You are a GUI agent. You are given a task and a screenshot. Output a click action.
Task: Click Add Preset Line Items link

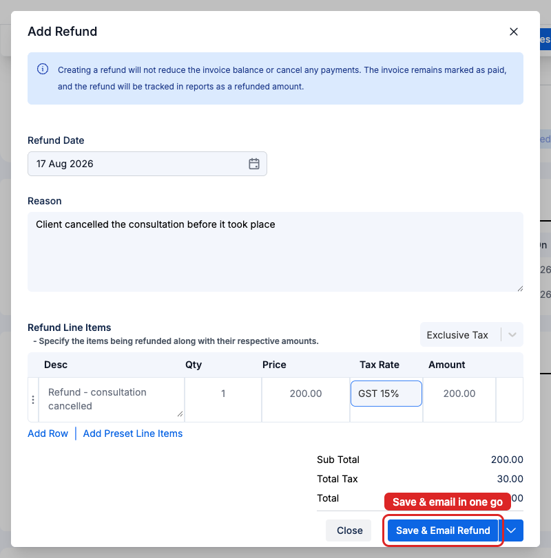132,433
